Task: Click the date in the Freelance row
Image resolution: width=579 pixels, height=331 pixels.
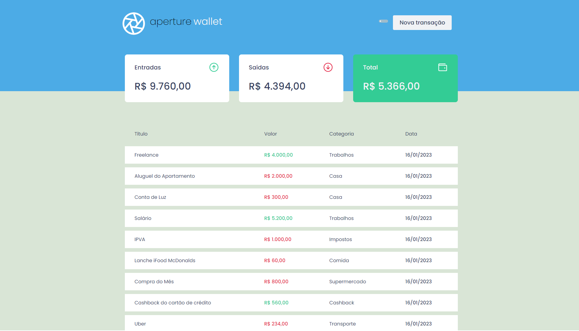Action: tap(419, 155)
